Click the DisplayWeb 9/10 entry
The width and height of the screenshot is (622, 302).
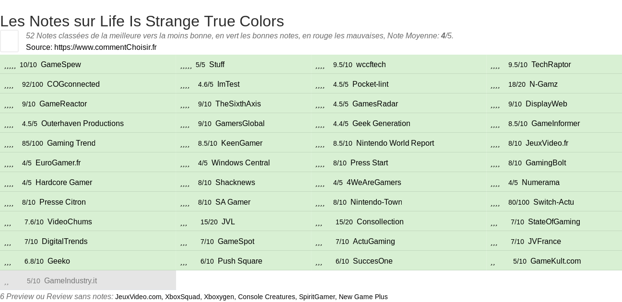click(x=547, y=104)
